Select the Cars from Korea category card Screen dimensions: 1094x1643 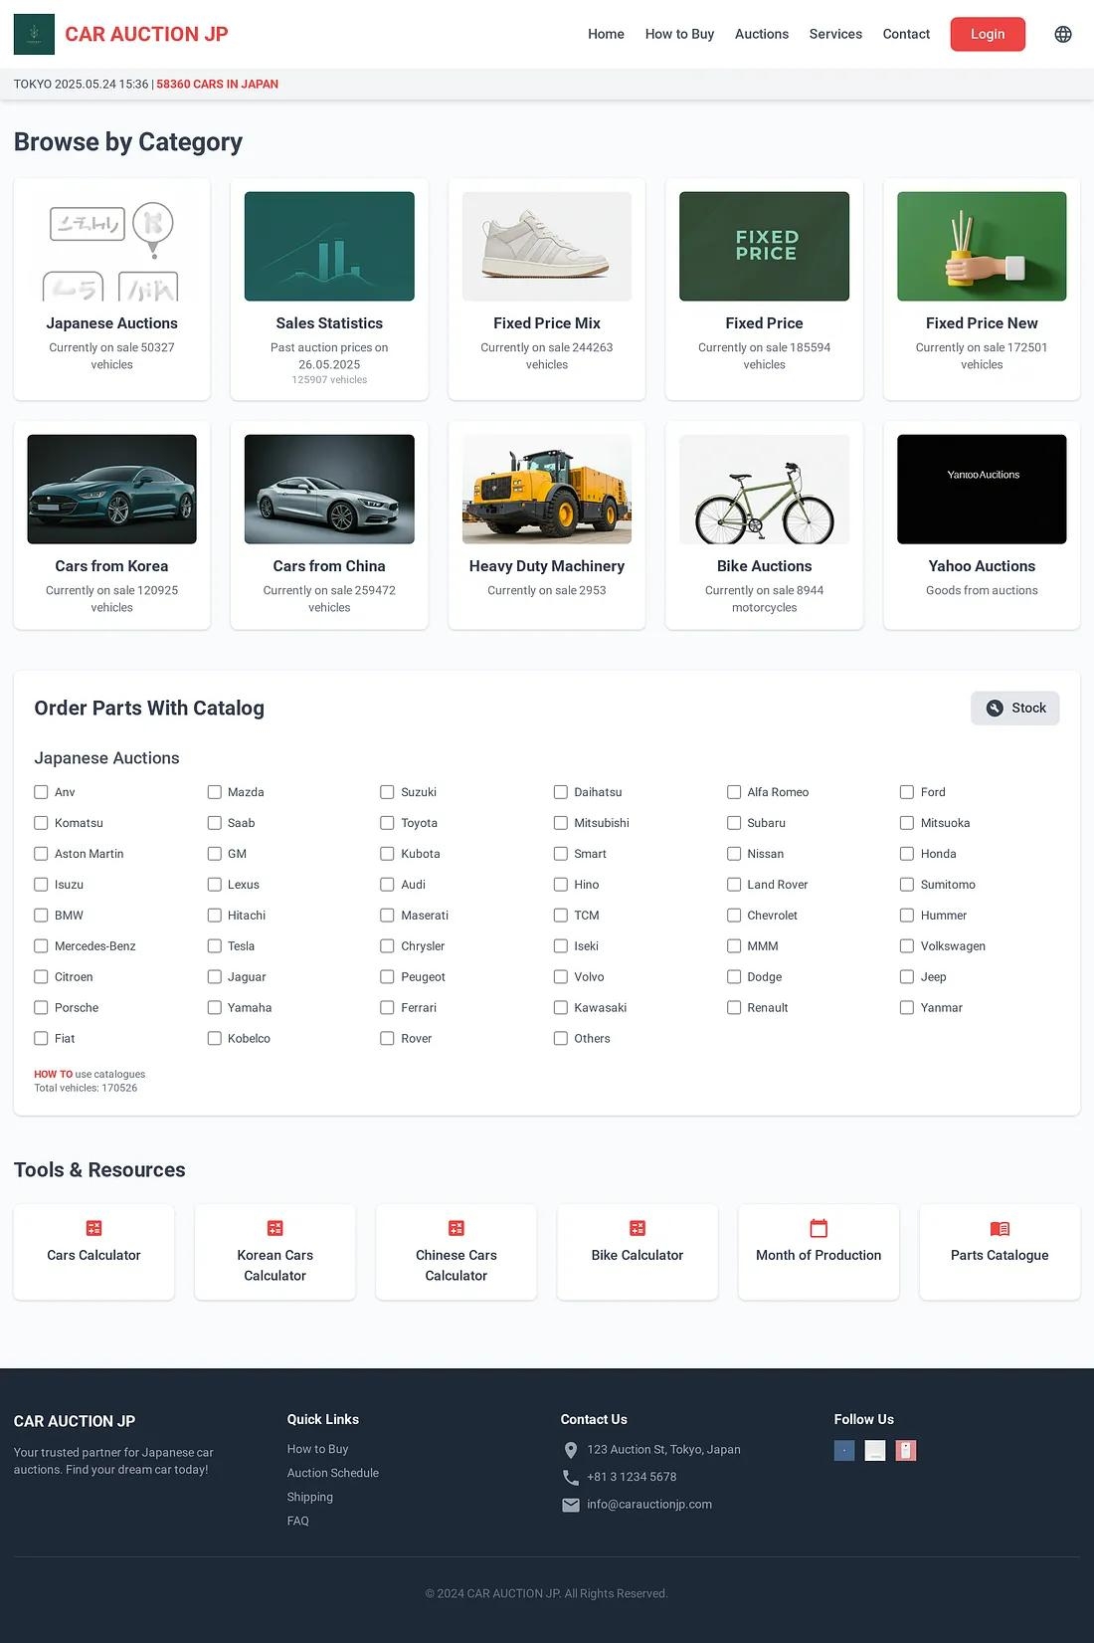[x=111, y=525]
